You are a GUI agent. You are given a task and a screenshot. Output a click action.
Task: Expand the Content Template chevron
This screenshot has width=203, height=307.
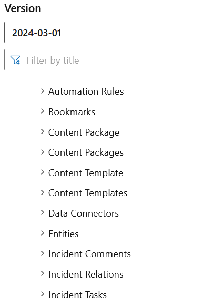click(x=42, y=172)
